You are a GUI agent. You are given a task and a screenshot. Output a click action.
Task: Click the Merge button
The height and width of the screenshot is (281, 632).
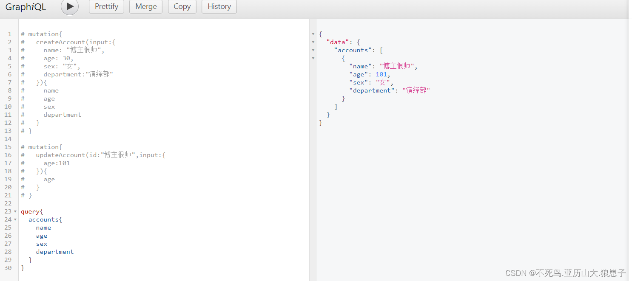click(x=145, y=6)
